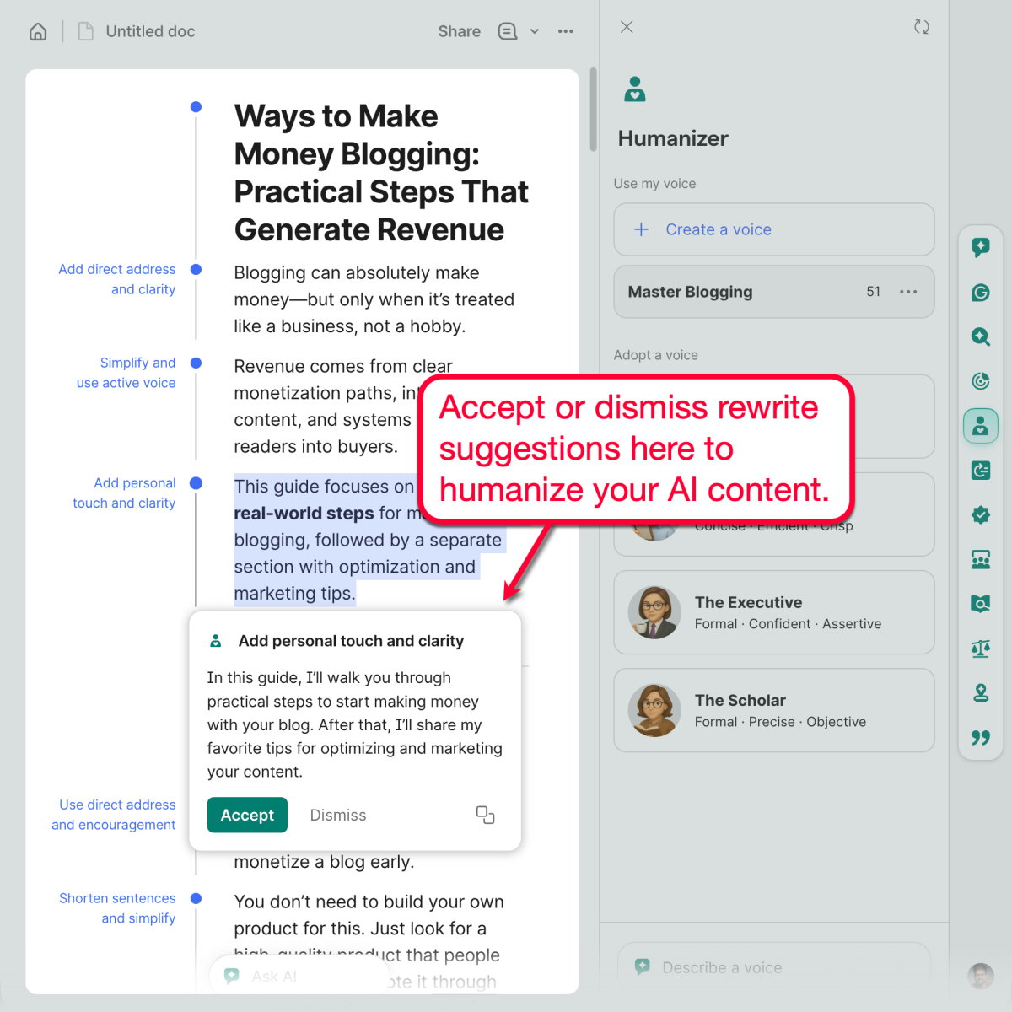Select the plagiarism check badge icon

tap(981, 514)
